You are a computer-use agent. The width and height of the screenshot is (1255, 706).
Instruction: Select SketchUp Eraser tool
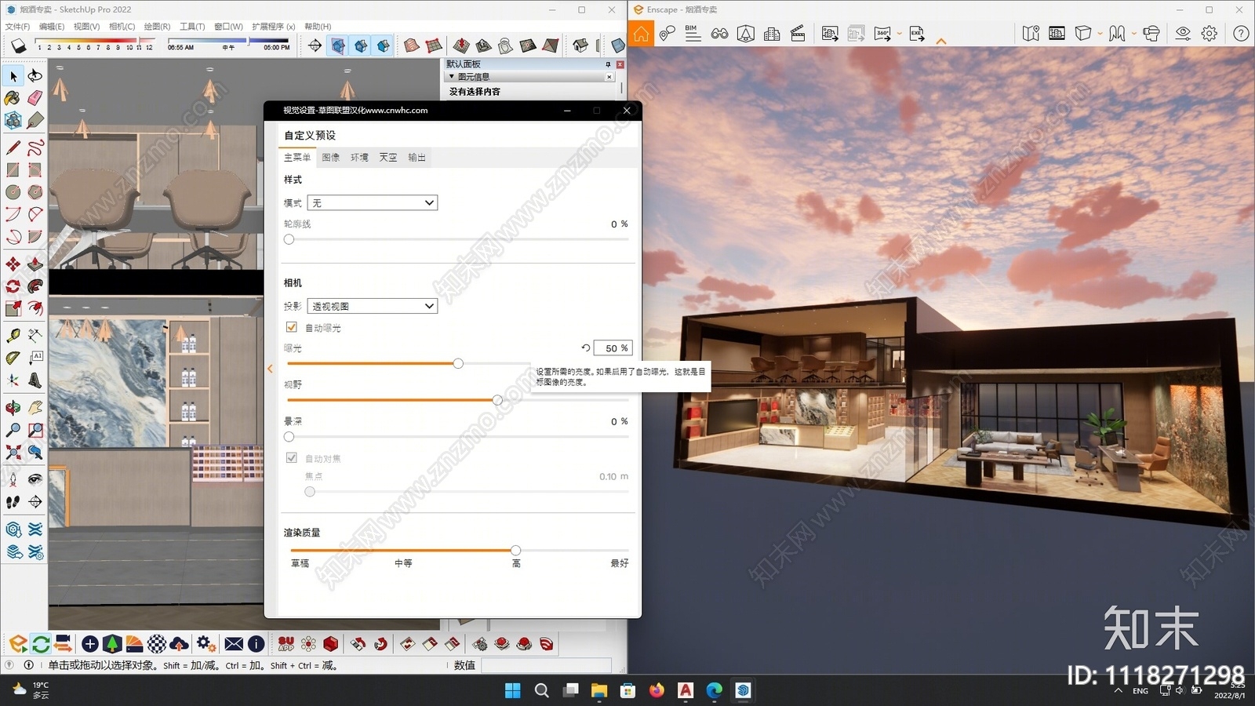(x=35, y=98)
